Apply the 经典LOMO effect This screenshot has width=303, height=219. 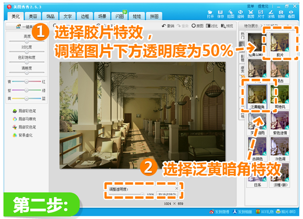257,46
